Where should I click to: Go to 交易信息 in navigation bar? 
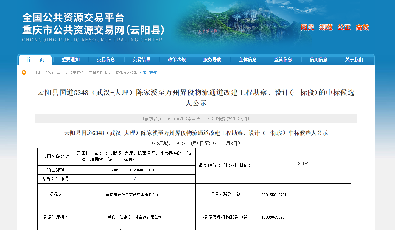[x=106, y=60]
